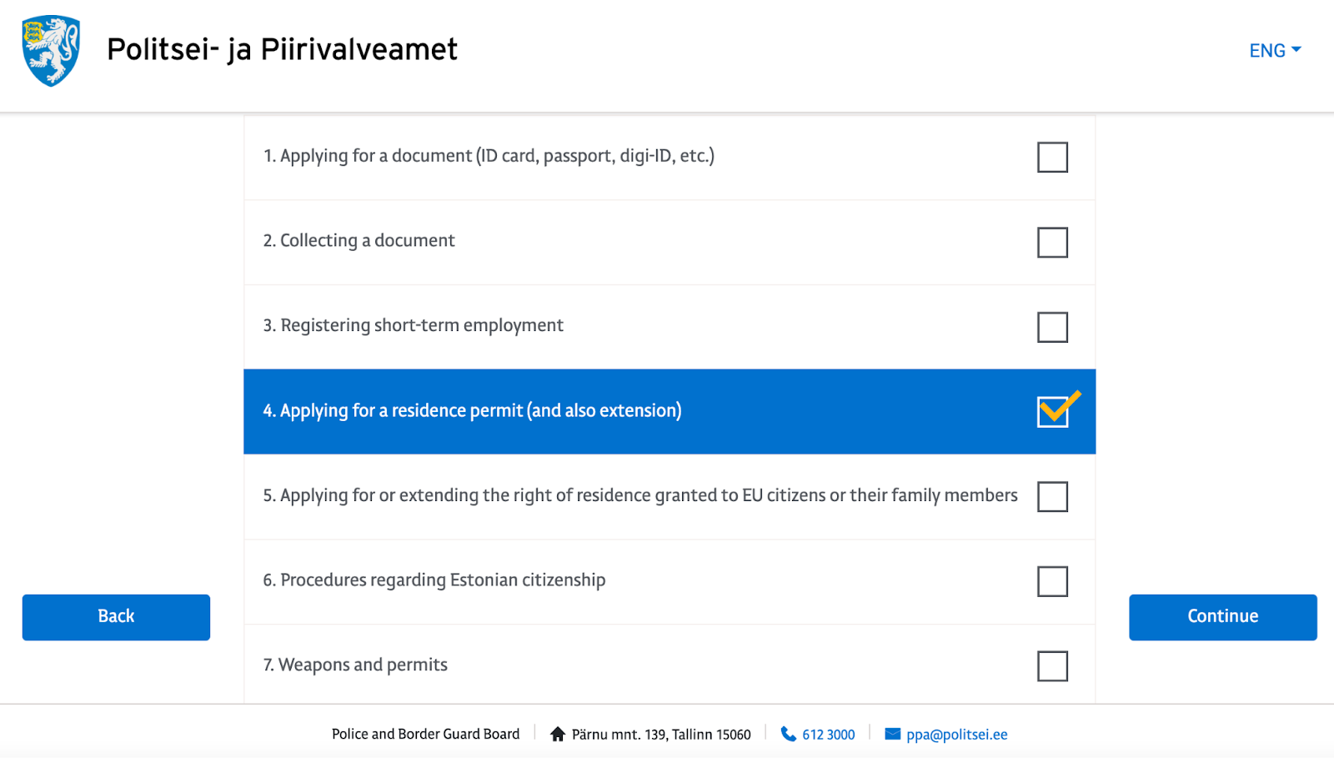Call the 612 3000 phone link
This screenshot has height=758, width=1334.
(828, 735)
